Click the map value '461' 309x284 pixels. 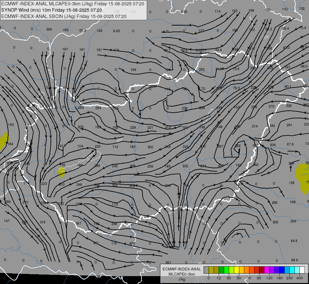[x=96, y=243]
